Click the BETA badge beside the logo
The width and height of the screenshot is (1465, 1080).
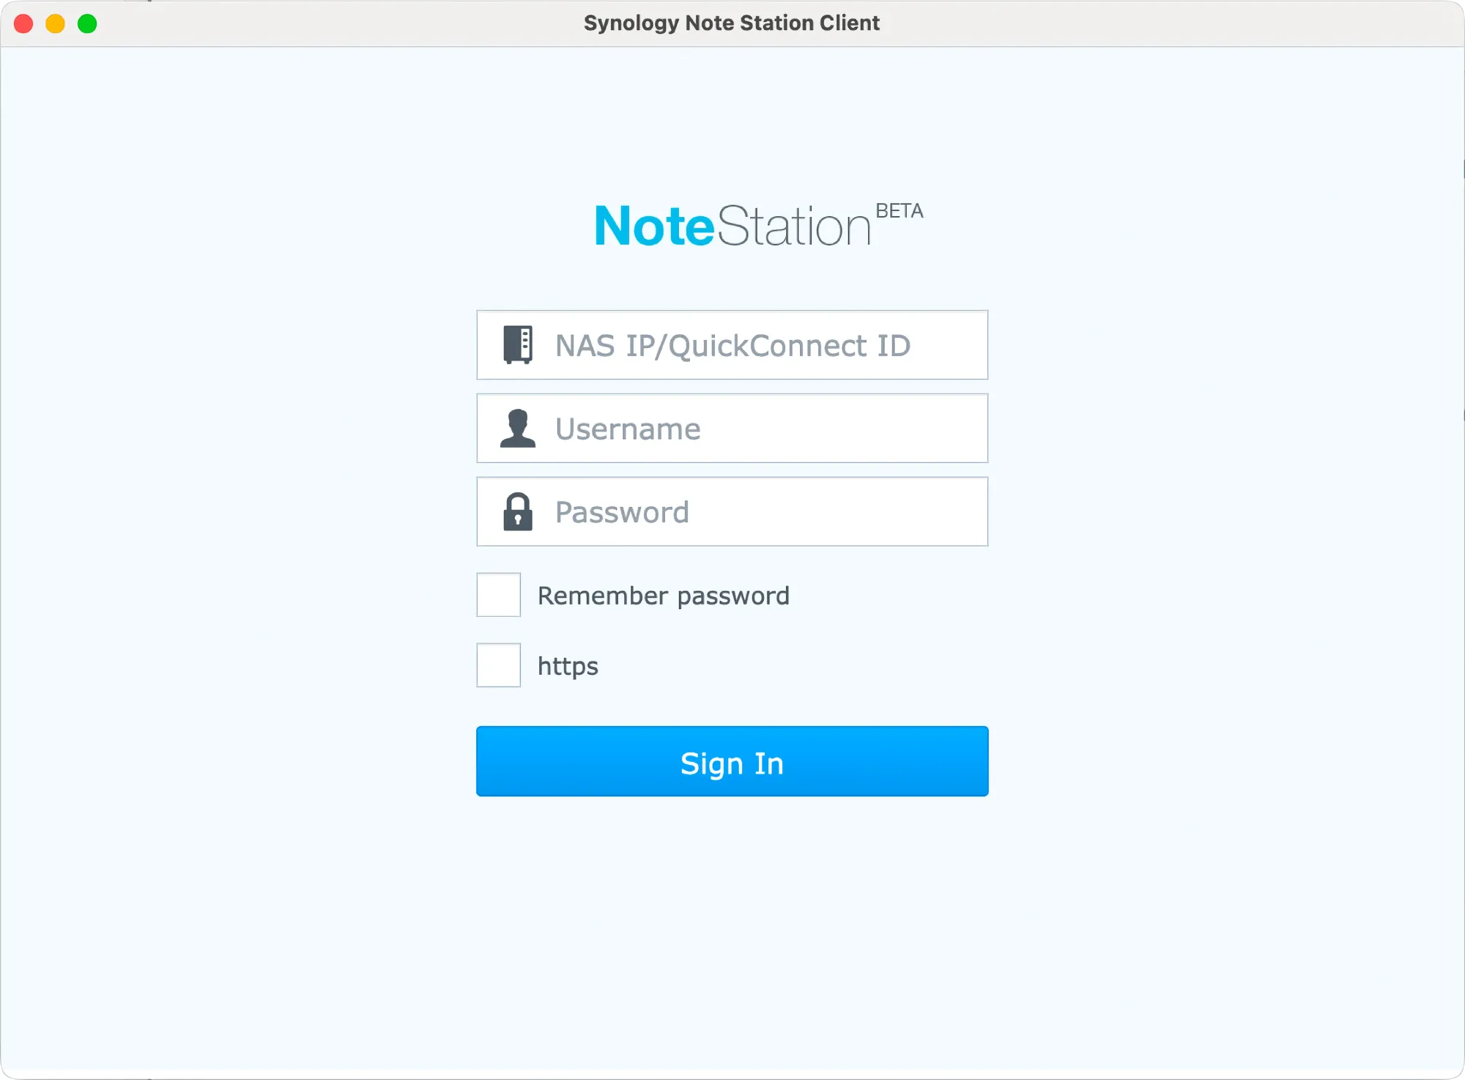(x=899, y=211)
